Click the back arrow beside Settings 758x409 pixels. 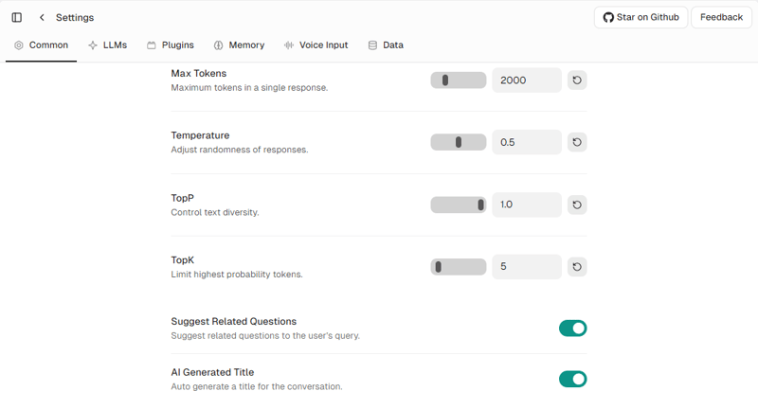[42, 17]
